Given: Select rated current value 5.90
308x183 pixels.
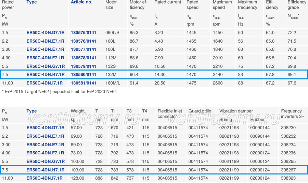Looking at the screenshot, I should tap(159, 49).
